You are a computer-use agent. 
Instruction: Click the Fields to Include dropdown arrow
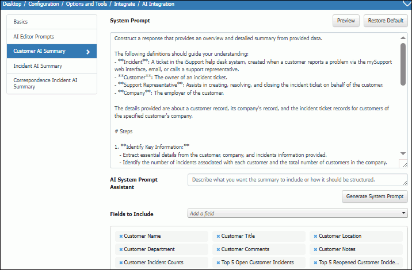pos(403,213)
